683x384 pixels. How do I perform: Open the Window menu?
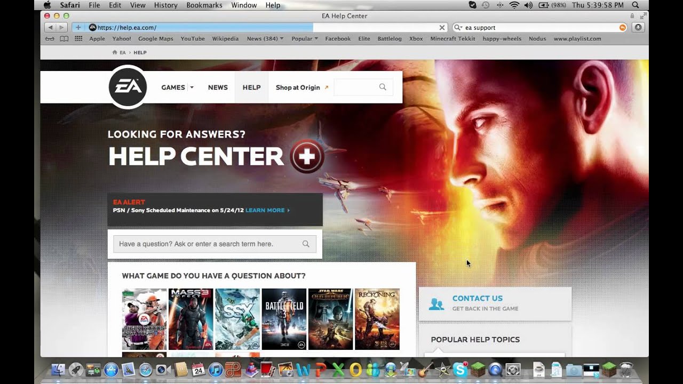point(244,5)
